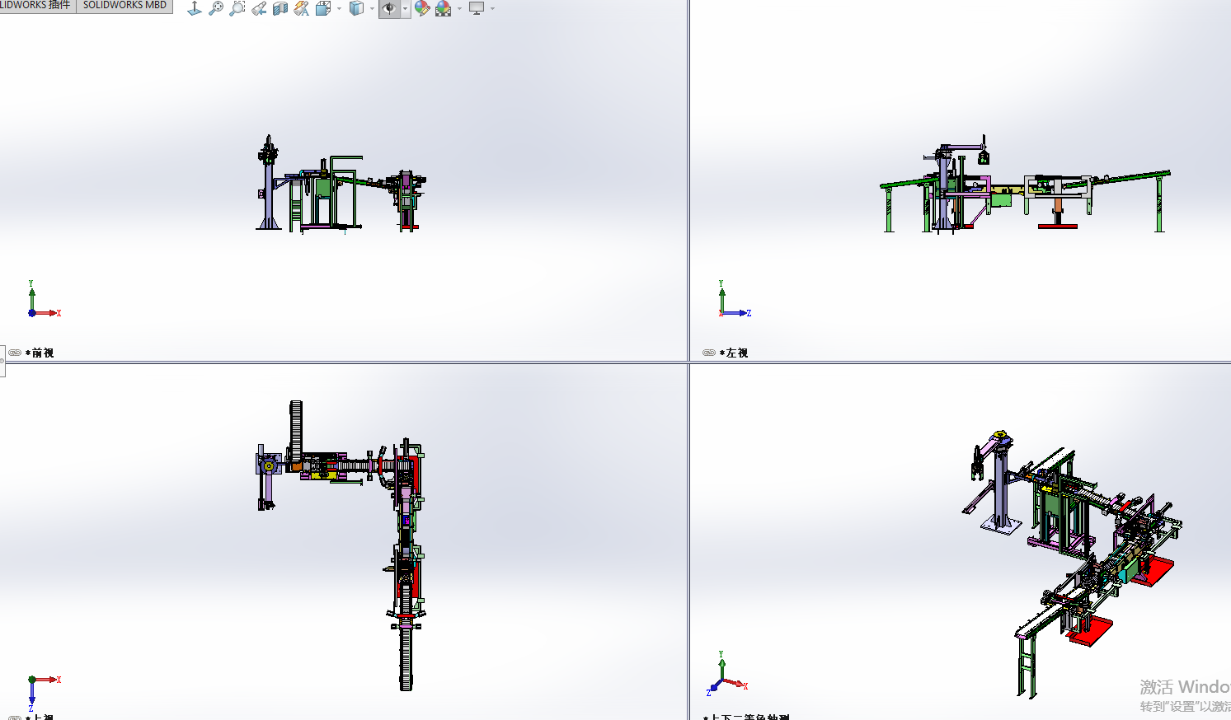Open the SOLIDWORKS 插件 tab
This screenshot has width=1231, height=720.
37,6
